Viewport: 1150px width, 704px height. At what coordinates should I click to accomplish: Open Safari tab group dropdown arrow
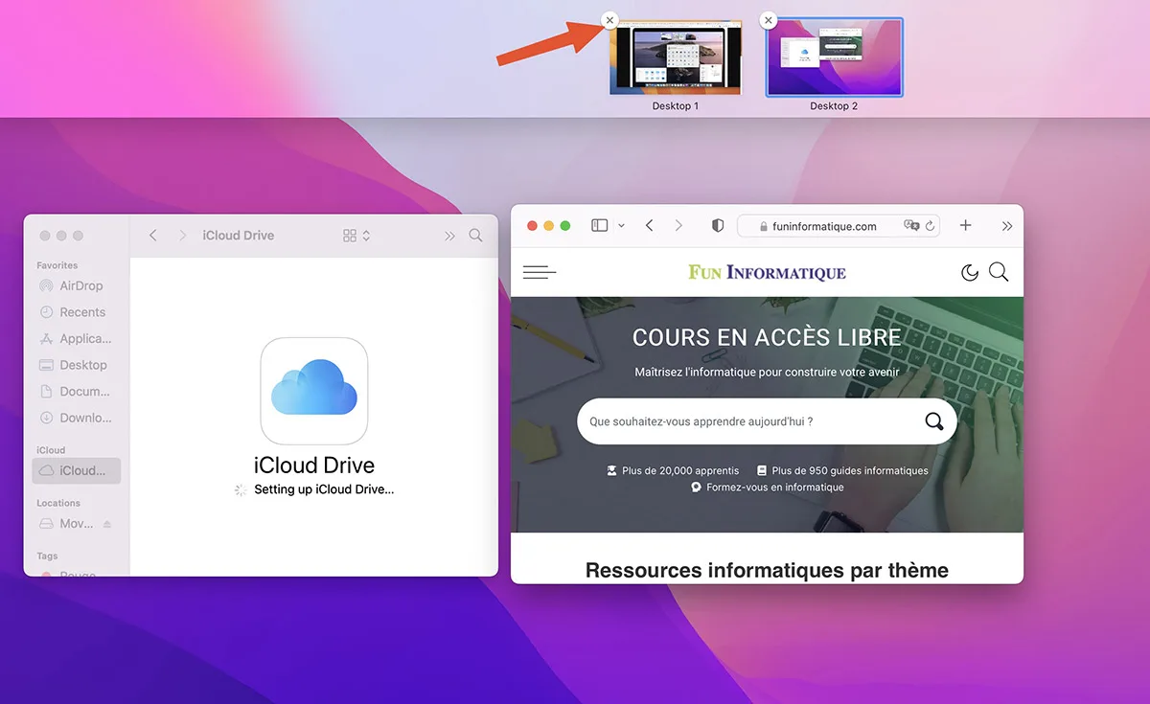621,226
